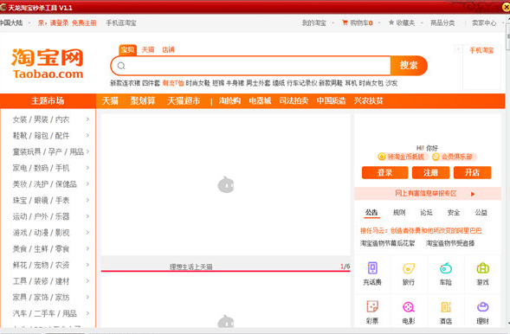Click the orange 搜索 search button
Viewport: 510px width, 334px height.
pyautogui.click(x=409, y=65)
